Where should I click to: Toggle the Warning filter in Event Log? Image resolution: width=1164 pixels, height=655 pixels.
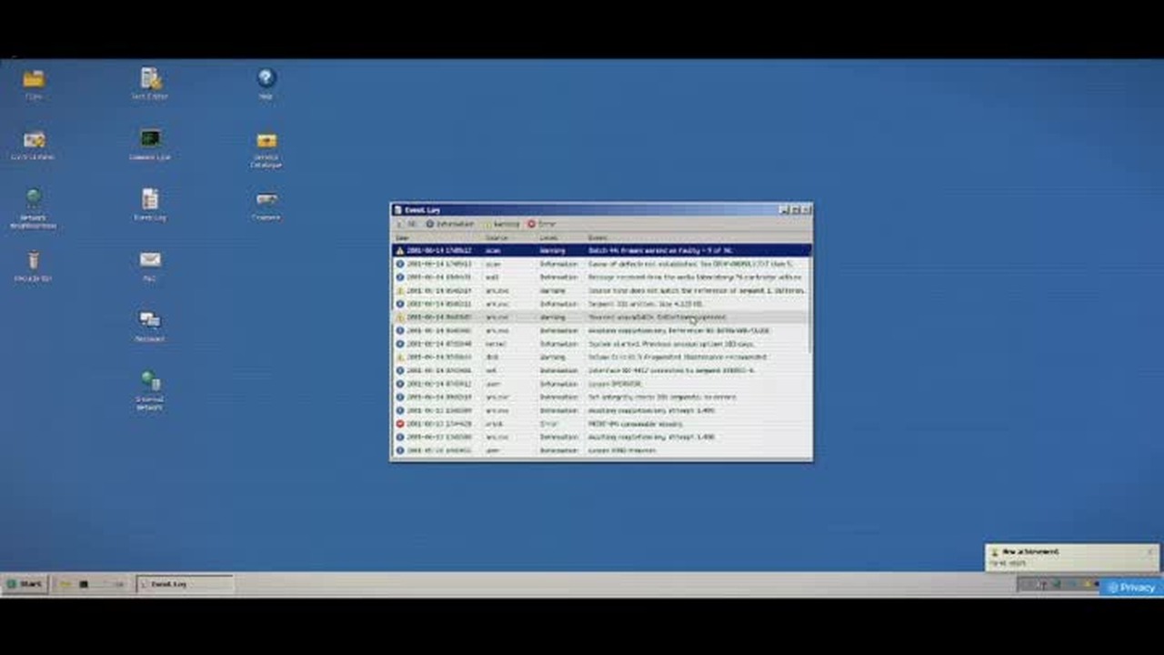point(502,224)
